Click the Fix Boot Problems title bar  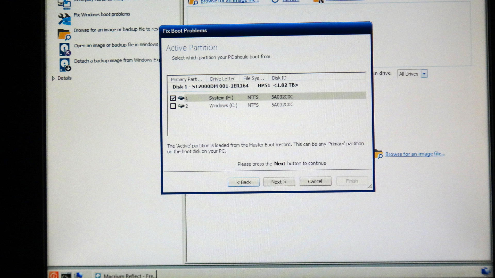[266, 30]
